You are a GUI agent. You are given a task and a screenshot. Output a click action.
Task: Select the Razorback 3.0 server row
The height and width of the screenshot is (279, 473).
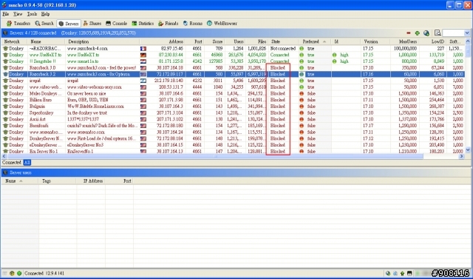pyautogui.click(x=233, y=67)
